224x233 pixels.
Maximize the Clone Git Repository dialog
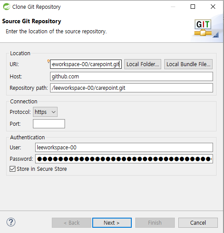[x=193, y=7]
